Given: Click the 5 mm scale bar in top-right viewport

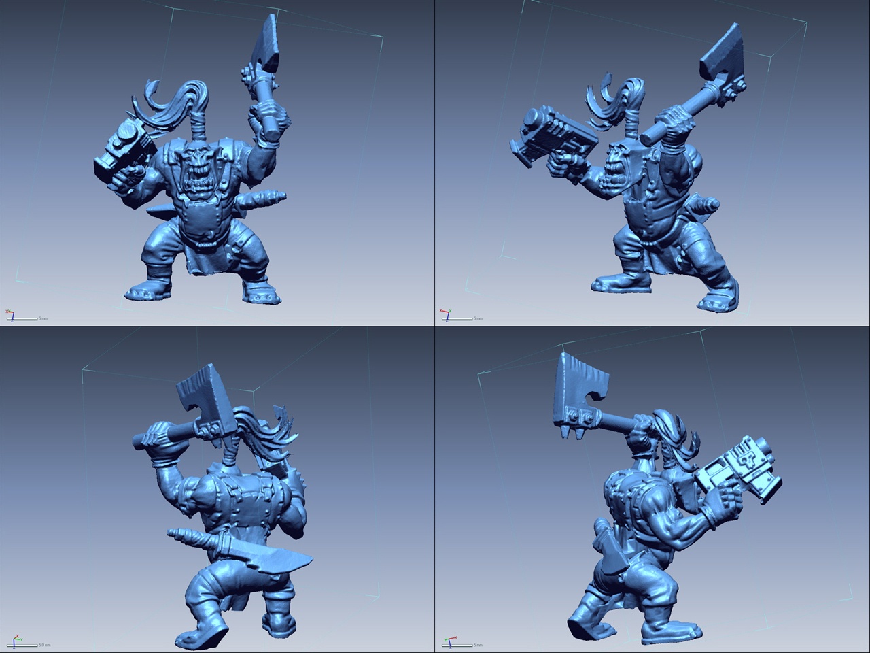Looking at the screenshot, I should [x=457, y=319].
